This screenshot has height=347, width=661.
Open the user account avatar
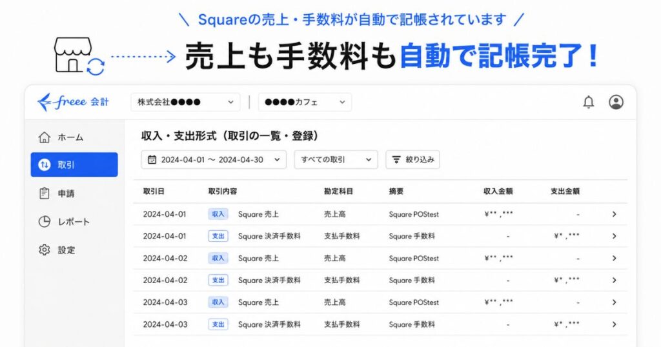(x=616, y=102)
